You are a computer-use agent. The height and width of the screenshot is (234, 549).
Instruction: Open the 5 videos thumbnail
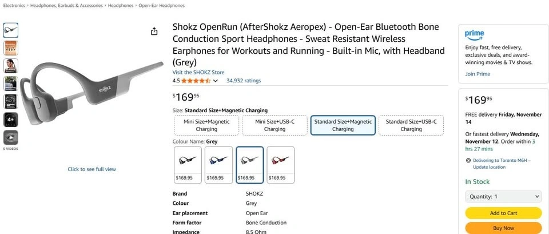pos(11,137)
